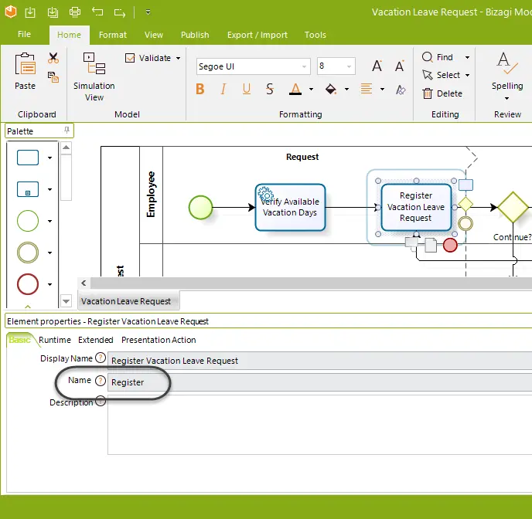Expand the font size dropdown
Image resolution: width=532 pixels, height=519 pixels.
(349, 66)
